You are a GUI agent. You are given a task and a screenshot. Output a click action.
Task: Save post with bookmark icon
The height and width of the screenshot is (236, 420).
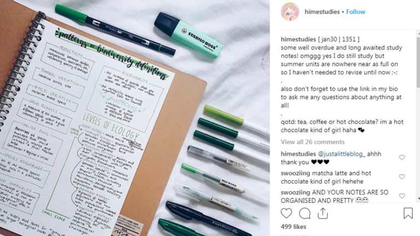(x=408, y=213)
